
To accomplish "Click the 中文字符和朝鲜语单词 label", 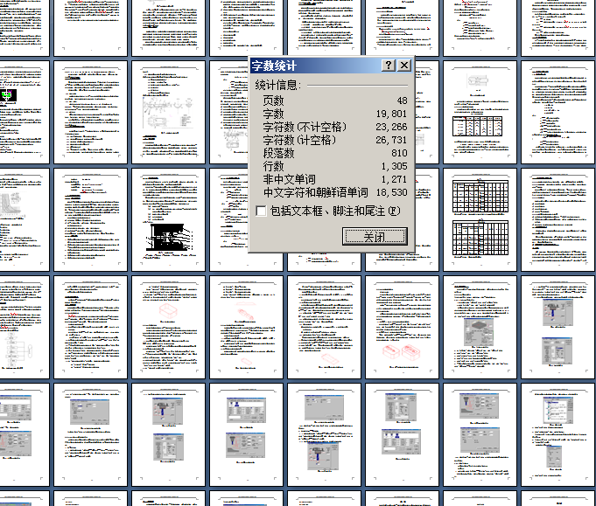I will pos(315,192).
